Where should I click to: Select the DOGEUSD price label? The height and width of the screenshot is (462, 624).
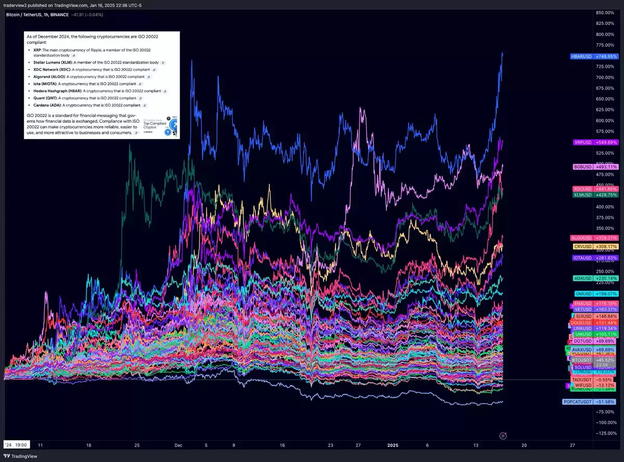point(594,323)
